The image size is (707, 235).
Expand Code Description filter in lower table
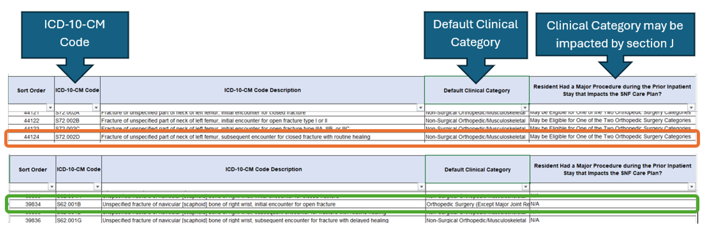click(421, 187)
